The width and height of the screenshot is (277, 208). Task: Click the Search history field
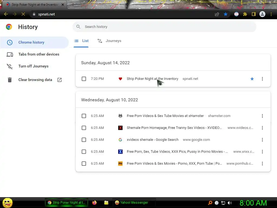click(164, 27)
